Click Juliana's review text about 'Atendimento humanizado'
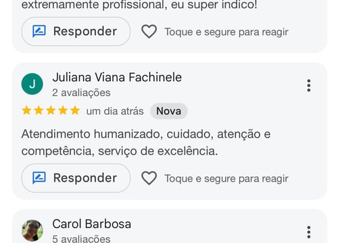 pyautogui.click(x=146, y=142)
